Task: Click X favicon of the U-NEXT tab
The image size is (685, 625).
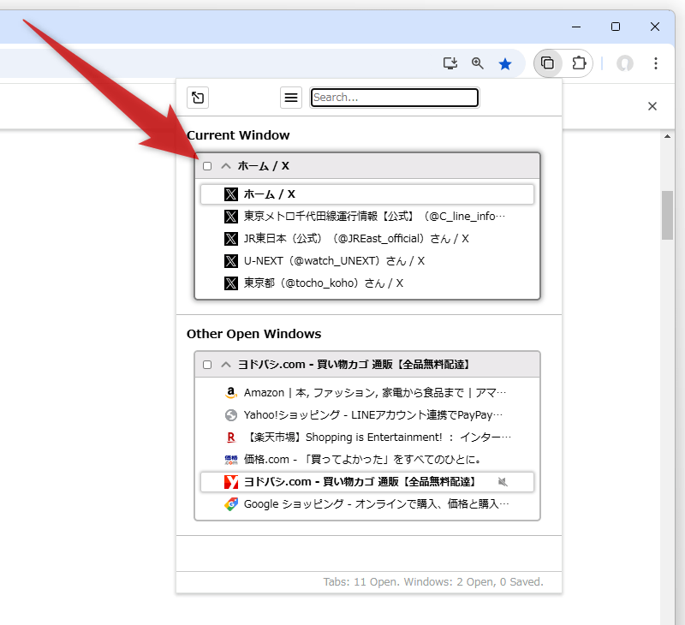Action: [x=231, y=261]
